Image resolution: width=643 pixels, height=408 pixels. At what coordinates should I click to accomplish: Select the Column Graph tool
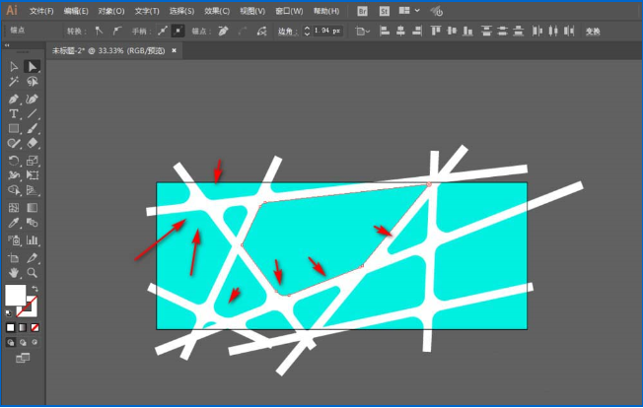[32, 240]
